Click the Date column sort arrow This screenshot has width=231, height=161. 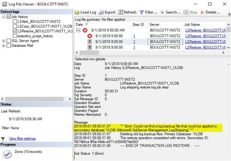point(87,25)
